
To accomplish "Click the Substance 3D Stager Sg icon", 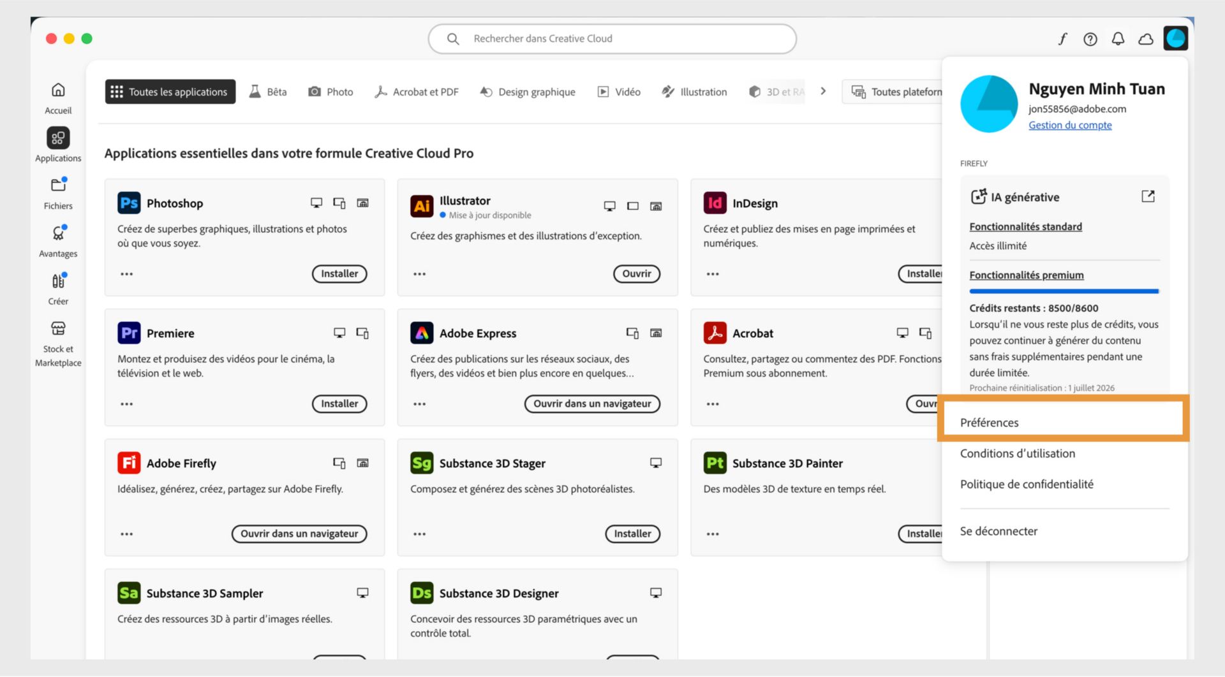I will 422,463.
